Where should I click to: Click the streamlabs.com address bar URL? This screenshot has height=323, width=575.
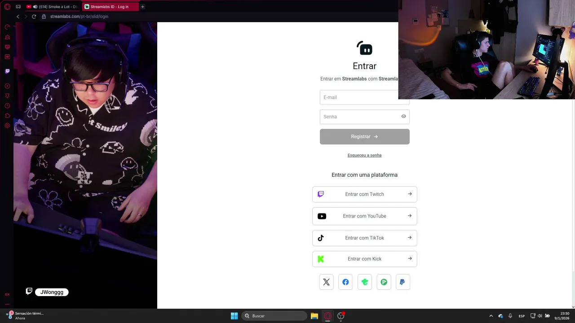79,17
